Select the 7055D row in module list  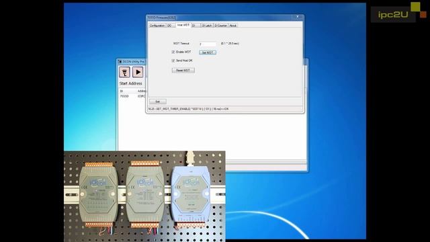132,96
